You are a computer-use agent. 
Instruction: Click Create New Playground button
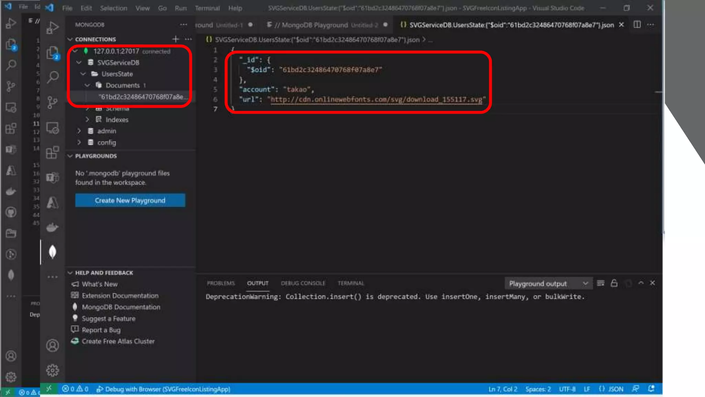click(130, 200)
